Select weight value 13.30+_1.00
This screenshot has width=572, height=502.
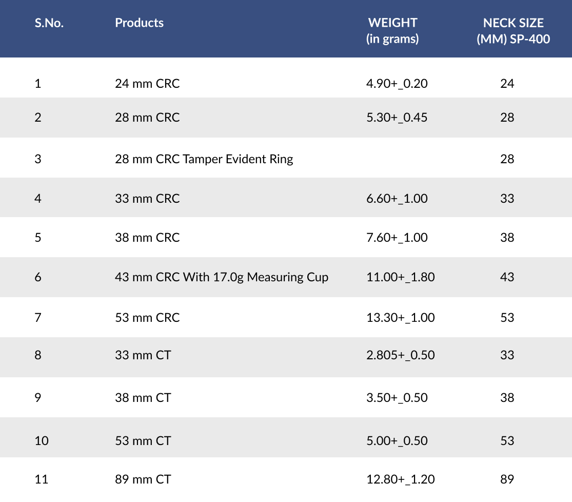point(401,318)
